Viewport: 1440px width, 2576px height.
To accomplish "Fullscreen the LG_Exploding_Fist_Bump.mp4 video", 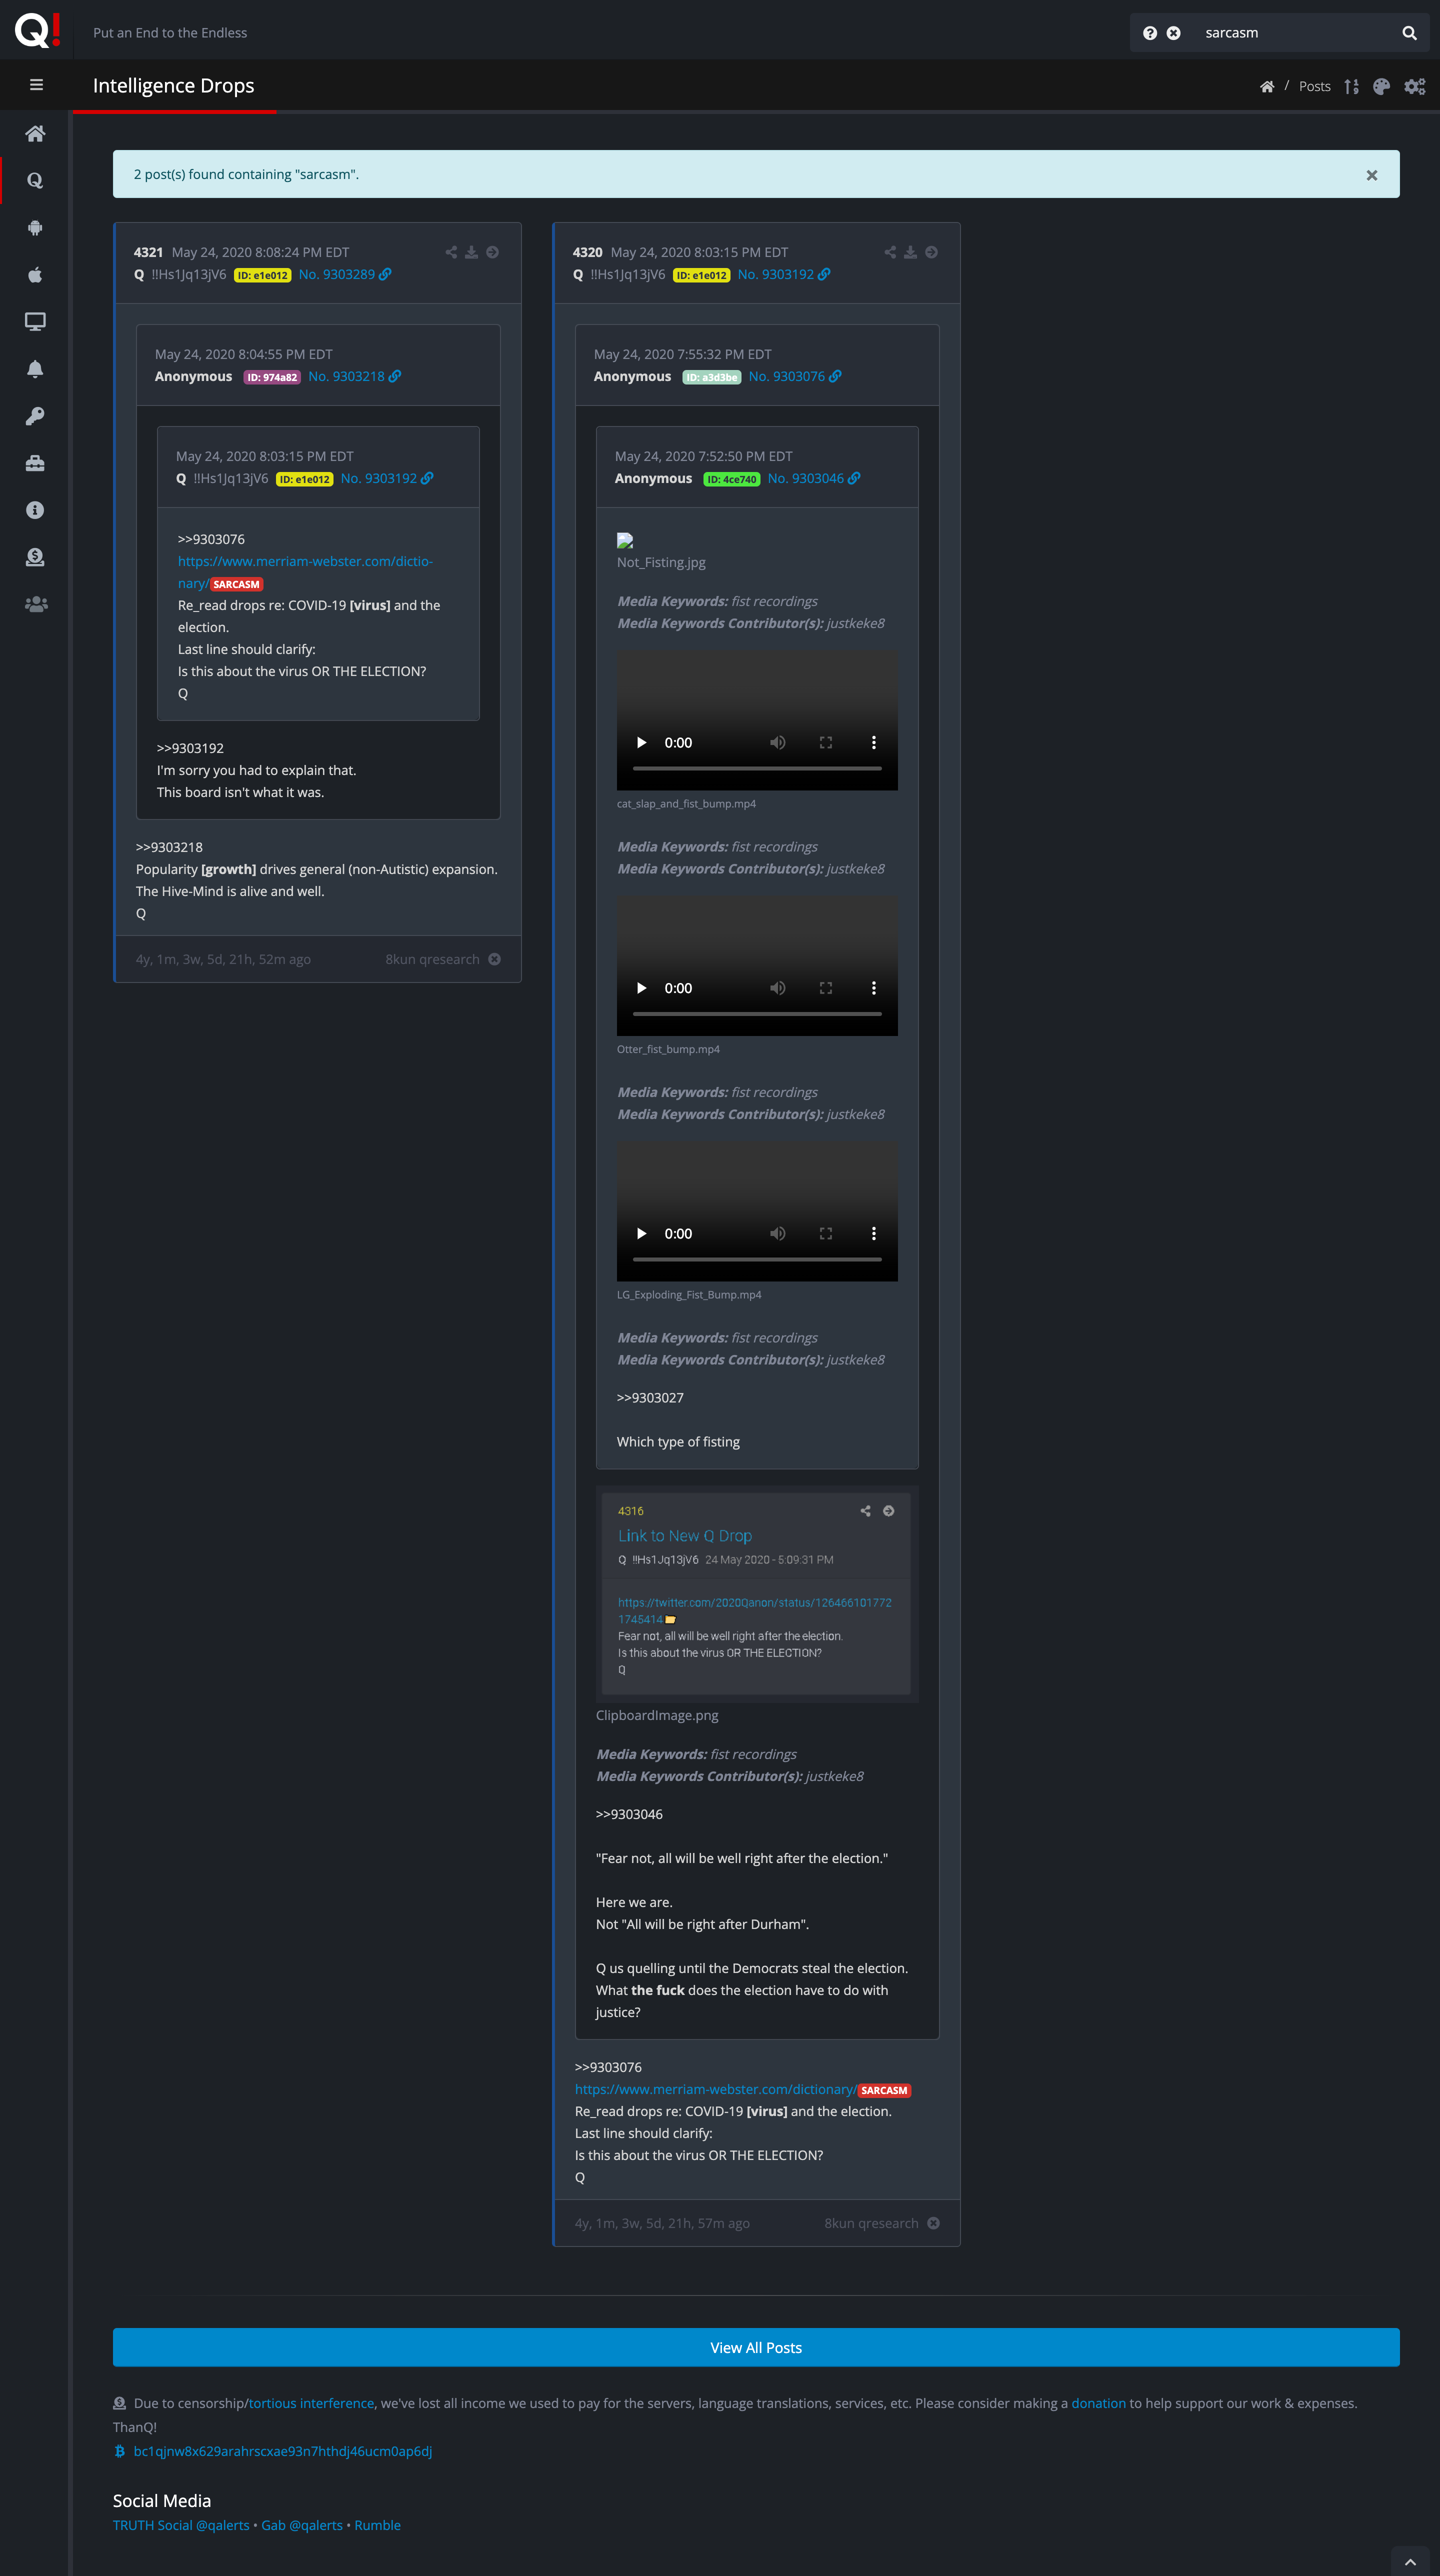I will point(825,1234).
